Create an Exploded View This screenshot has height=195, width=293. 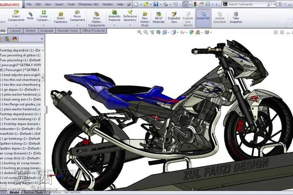(174, 17)
